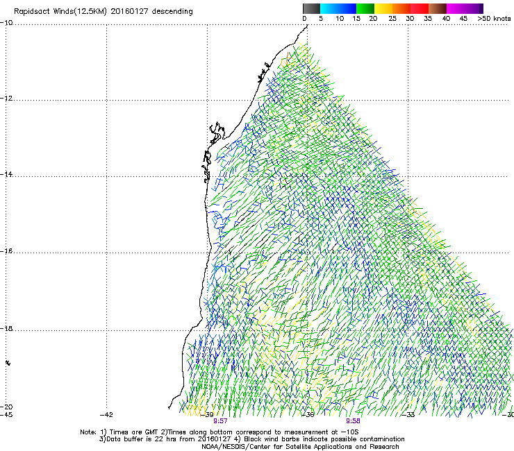Select the '-10' latitude axis label
514x451 pixels.
[6, 23]
